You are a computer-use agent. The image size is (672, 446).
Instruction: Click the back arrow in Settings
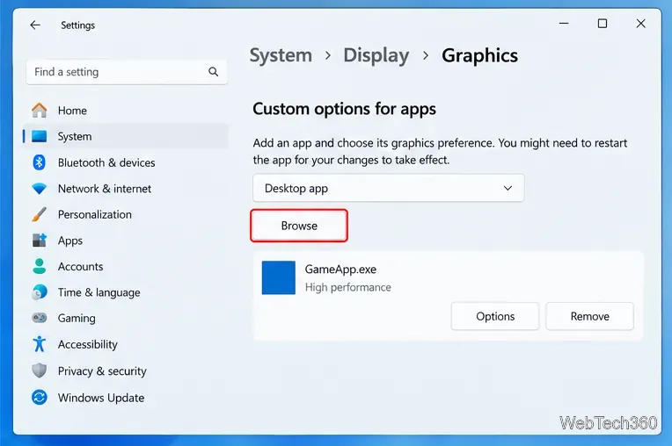(35, 25)
